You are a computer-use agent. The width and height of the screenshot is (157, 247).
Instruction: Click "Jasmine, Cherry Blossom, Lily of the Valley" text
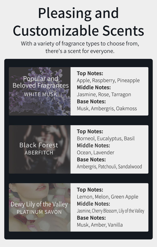pos(110,211)
